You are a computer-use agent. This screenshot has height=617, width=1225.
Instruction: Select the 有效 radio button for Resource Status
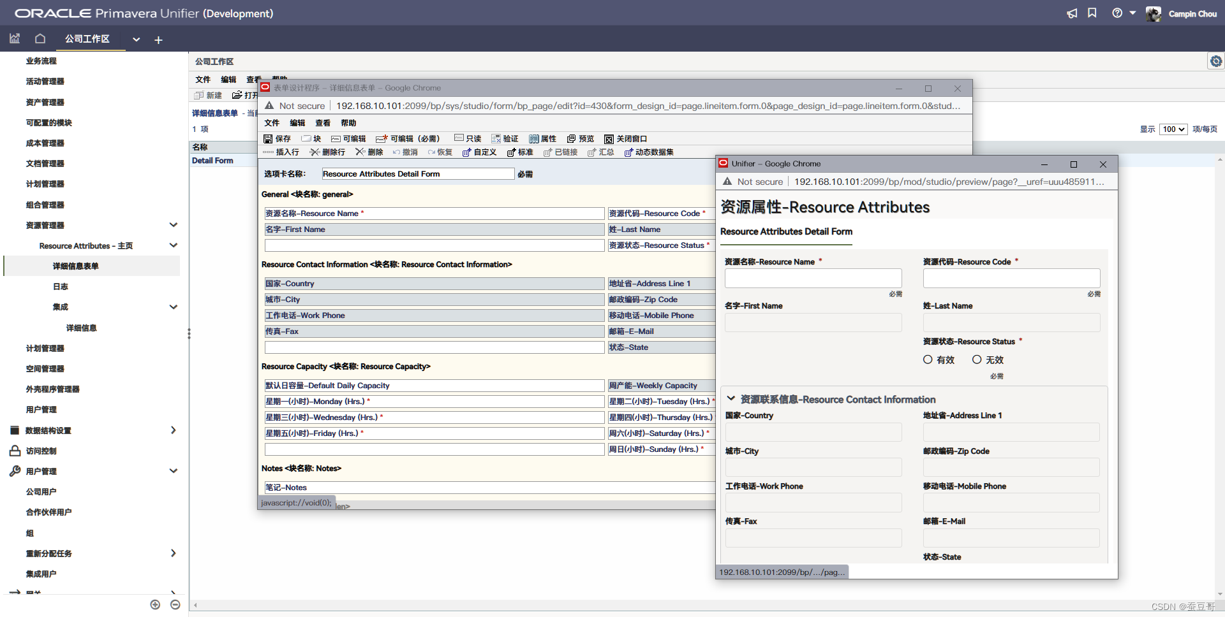click(928, 359)
